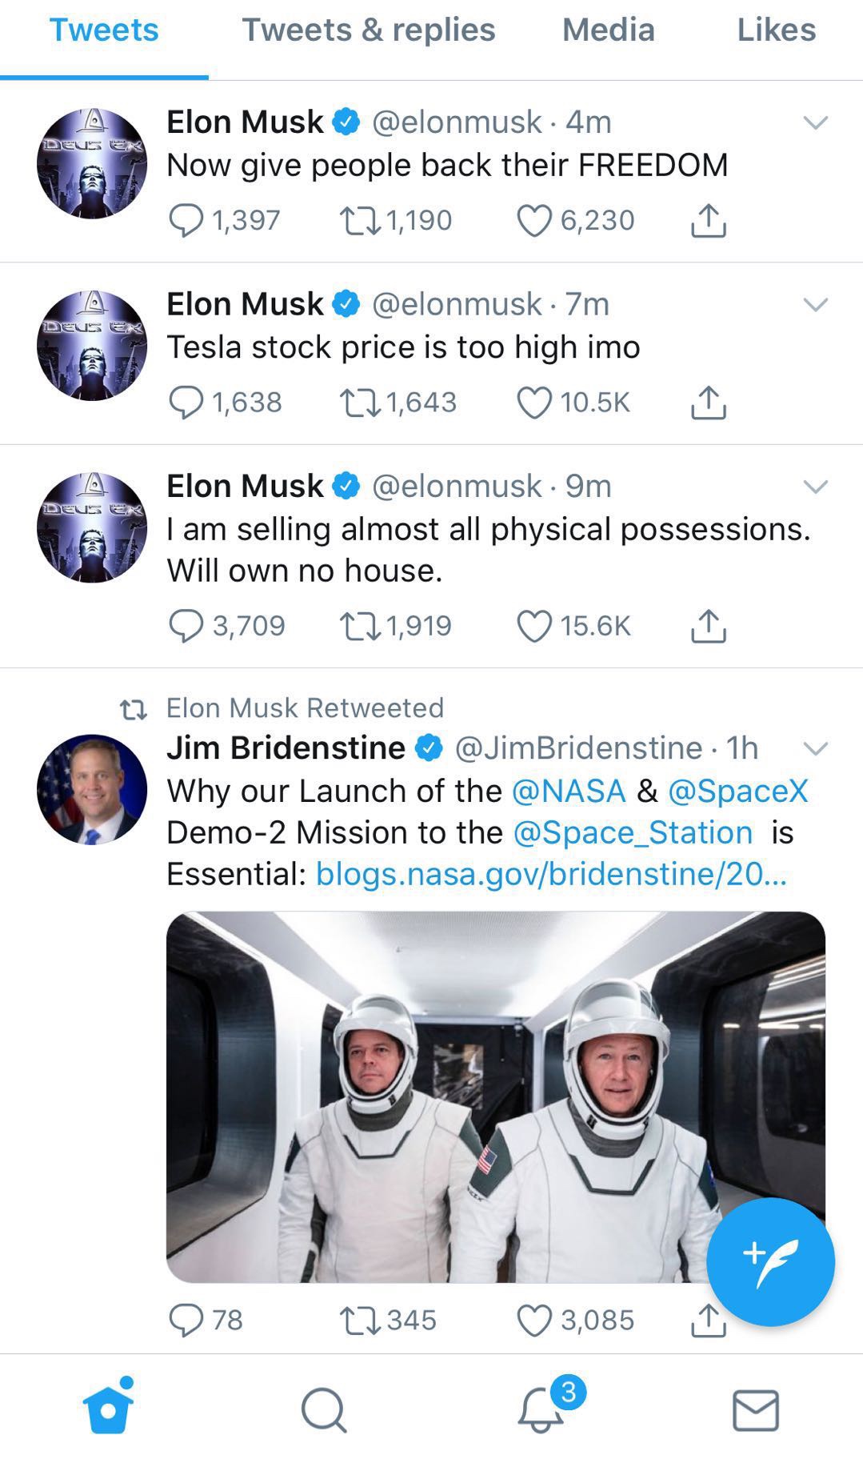Screen dimensions: 863x1471
Task: Open Messages envelope icon
Action: [755, 1410]
